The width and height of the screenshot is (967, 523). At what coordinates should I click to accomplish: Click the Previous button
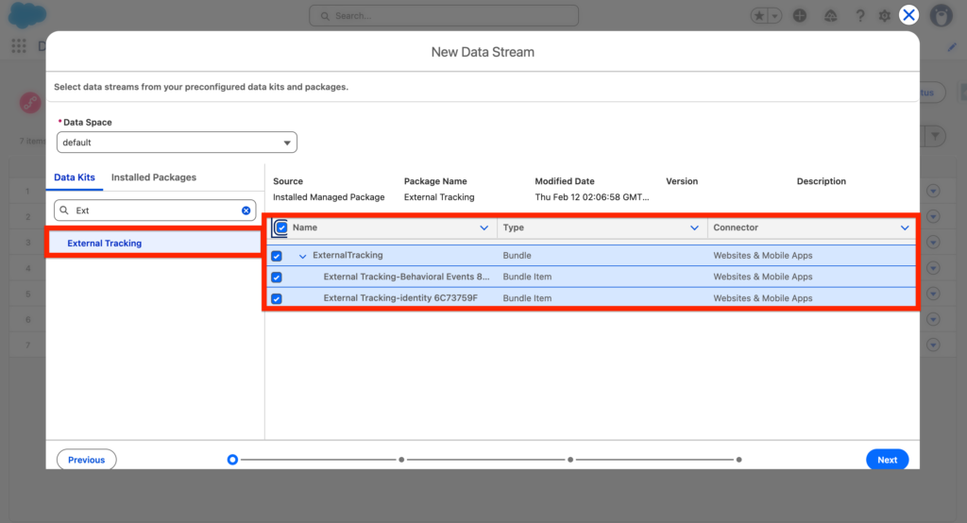(x=87, y=460)
